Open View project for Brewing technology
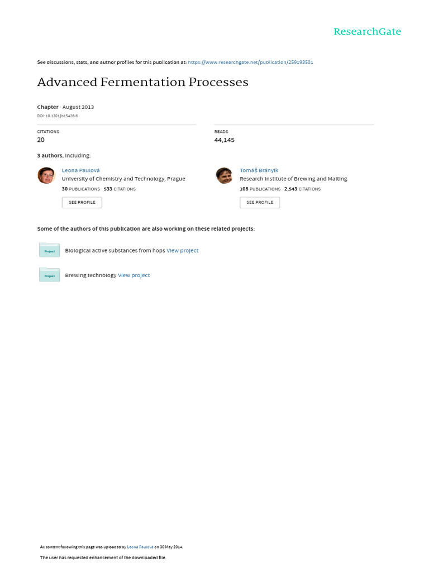The image size is (429, 572). (134, 275)
